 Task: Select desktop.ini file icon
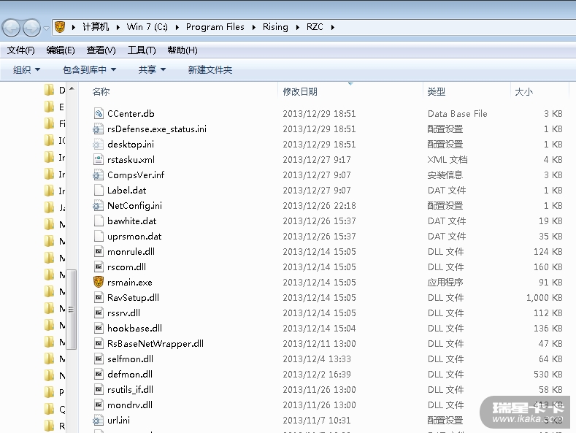98,145
